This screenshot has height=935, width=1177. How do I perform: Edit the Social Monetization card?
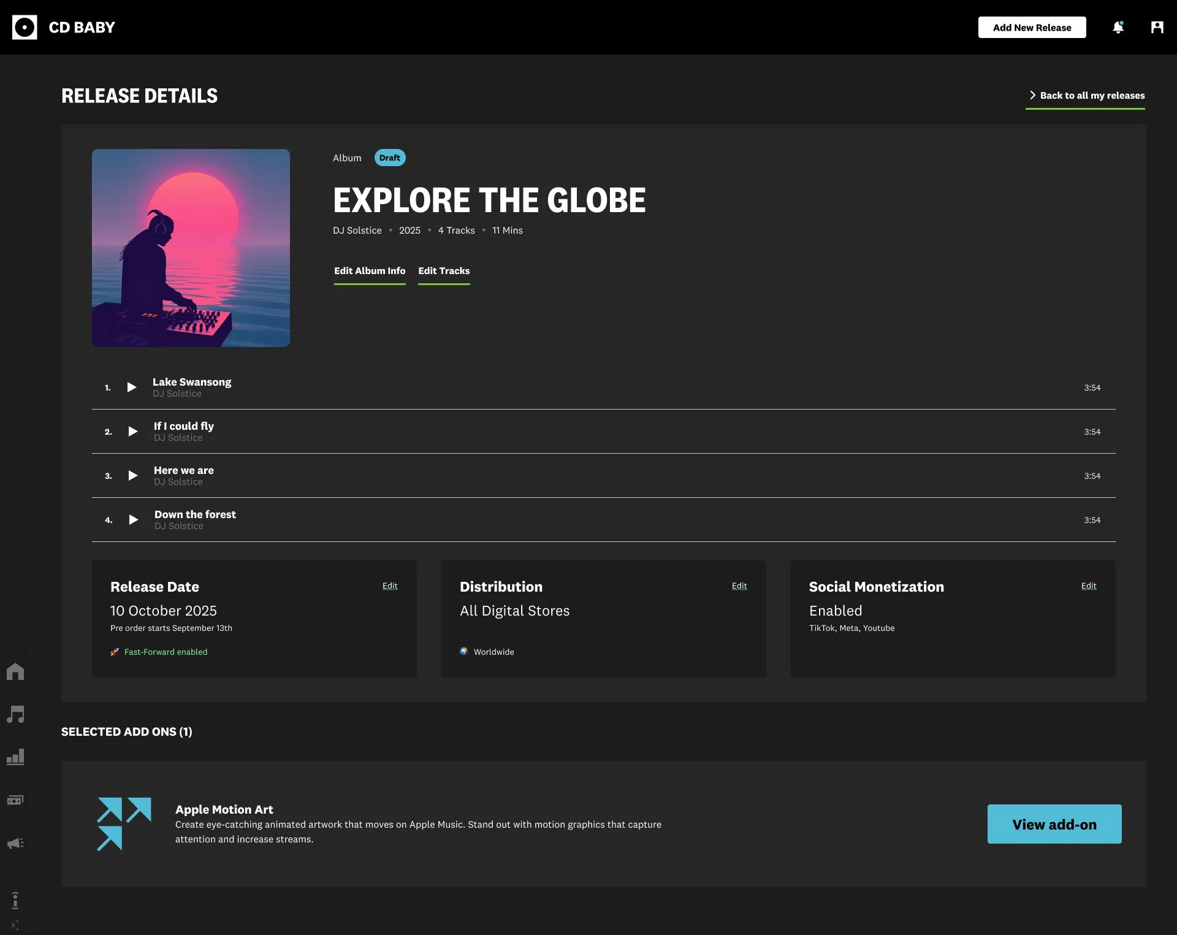[x=1089, y=586]
